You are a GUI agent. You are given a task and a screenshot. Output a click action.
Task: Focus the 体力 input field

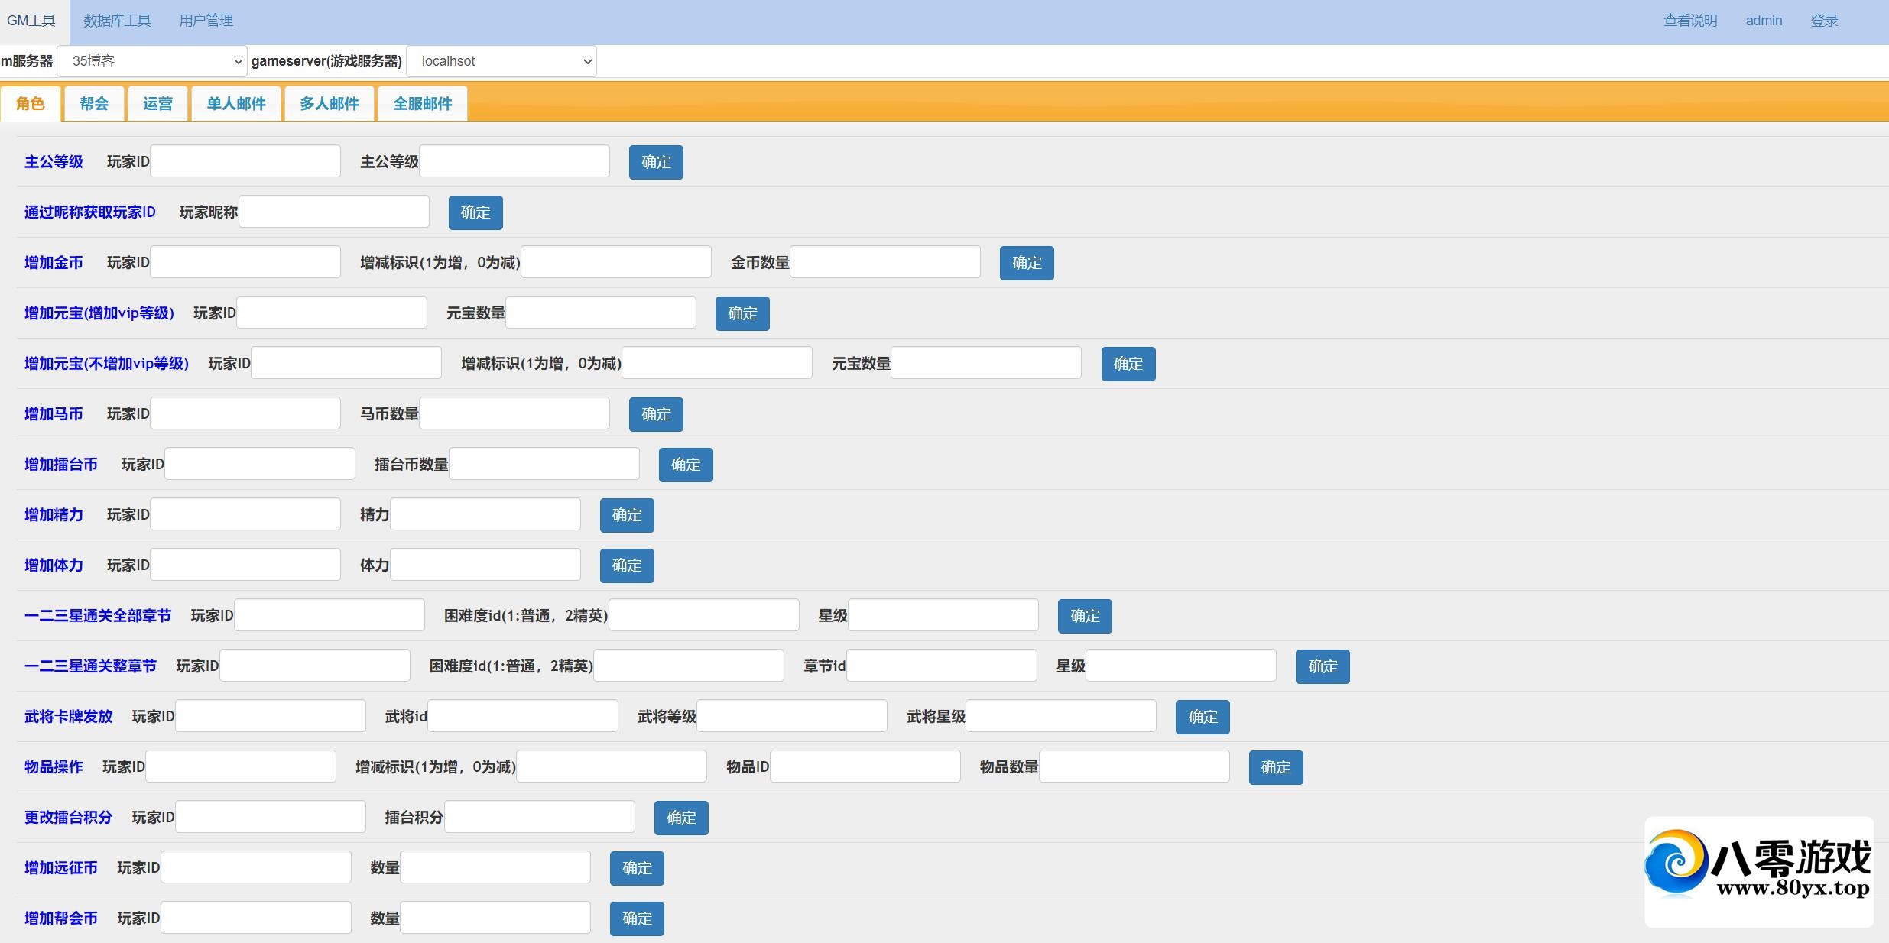point(485,565)
